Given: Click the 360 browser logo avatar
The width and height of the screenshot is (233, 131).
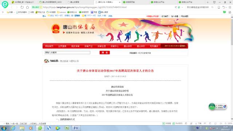Looking at the screenshot, I should tap(5, 4).
